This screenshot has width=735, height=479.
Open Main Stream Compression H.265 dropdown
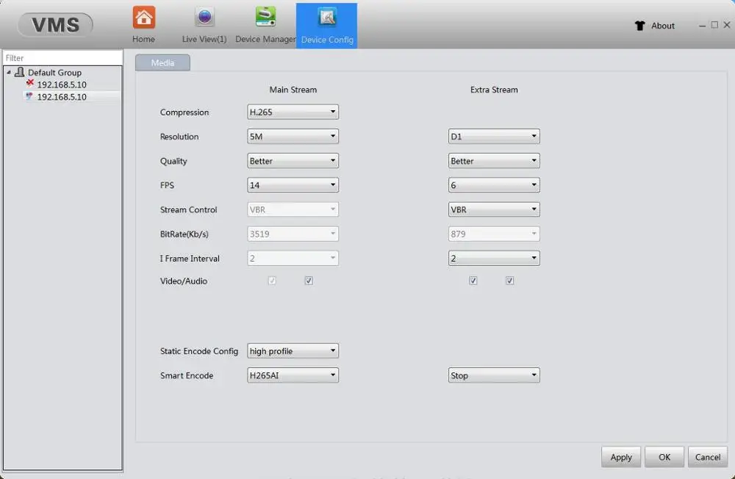point(293,112)
